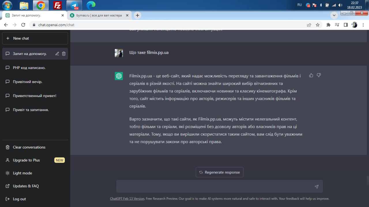This screenshot has height=207, width=369.
Task: Reload the page with refresh icon
Action: coord(23,25)
